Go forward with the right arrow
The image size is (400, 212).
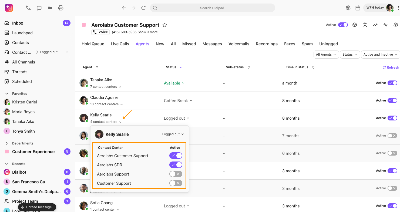coord(134,8)
